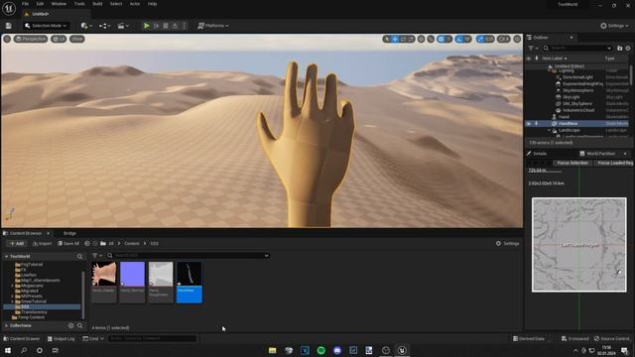This screenshot has width=635, height=357.
Task: Select SkyLight in the Outliner
Action: (571, 97)
